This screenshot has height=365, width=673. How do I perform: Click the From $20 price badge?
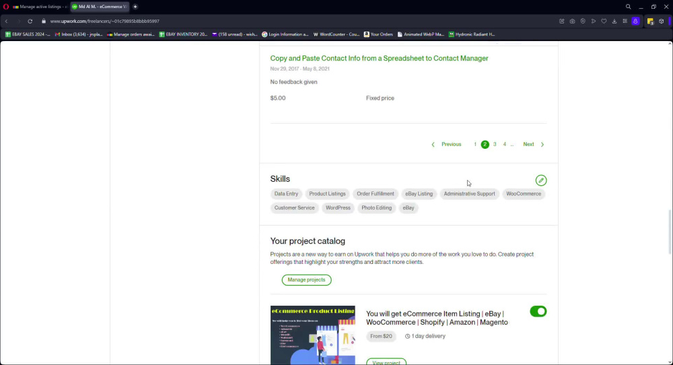(381, 336)
